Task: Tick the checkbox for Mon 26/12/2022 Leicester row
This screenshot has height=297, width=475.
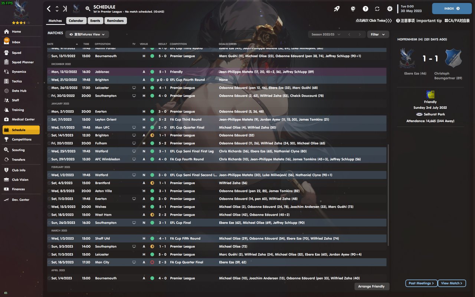Action: coord(49,88)
